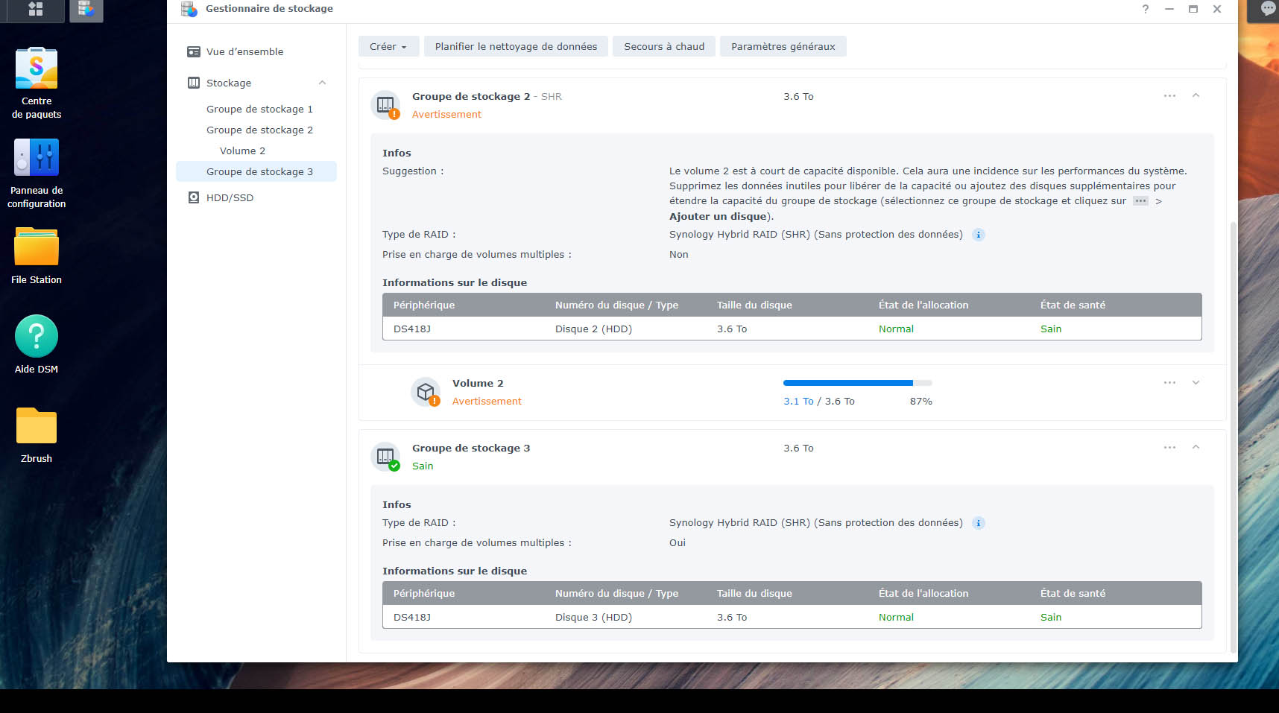Image resolution: width=1279 pixels, height=713 pixels.
Task: Click the DSM main menu grid icon
Action: [35, 9]
